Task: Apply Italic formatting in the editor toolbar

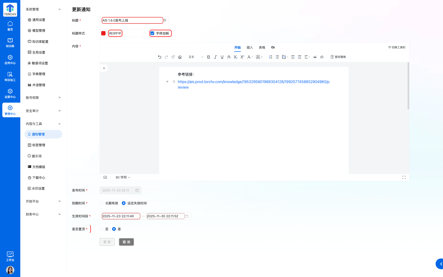Action: (x=215, y=57)
